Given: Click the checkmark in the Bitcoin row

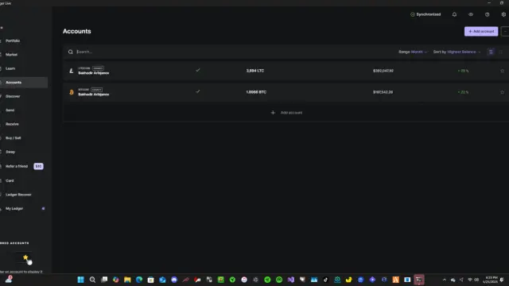Looking at the screenshot, I should tap(198, 91).
